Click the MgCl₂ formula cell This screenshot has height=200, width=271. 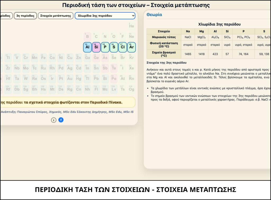201,37
